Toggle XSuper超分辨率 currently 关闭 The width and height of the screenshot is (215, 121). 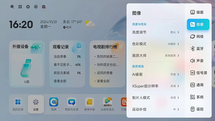point(156,86)
